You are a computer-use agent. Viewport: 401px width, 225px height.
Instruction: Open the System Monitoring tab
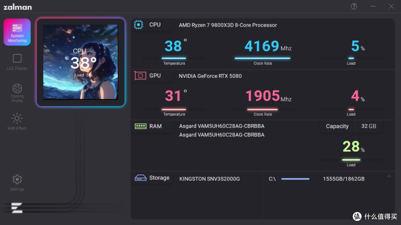(17, 32)
